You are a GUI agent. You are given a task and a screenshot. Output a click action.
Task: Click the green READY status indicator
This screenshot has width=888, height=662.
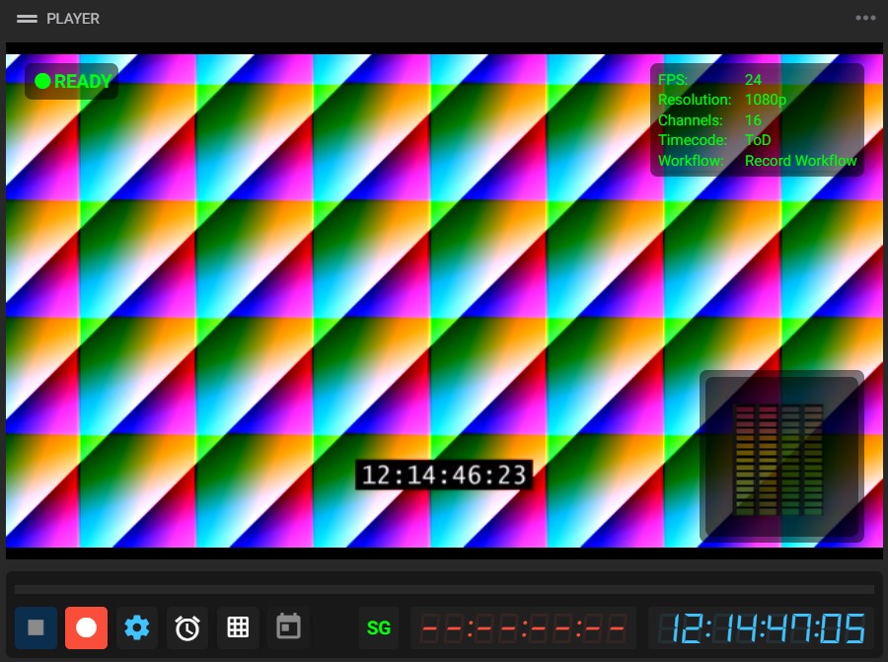click(x=70, y=82)
